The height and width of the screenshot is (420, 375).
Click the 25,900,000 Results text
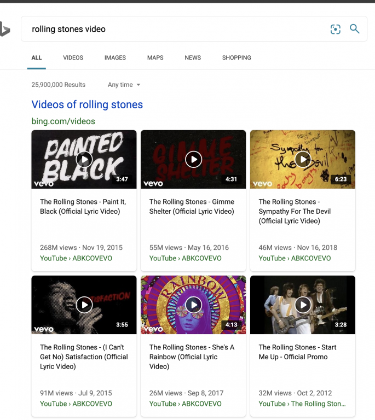coord(58,85)
